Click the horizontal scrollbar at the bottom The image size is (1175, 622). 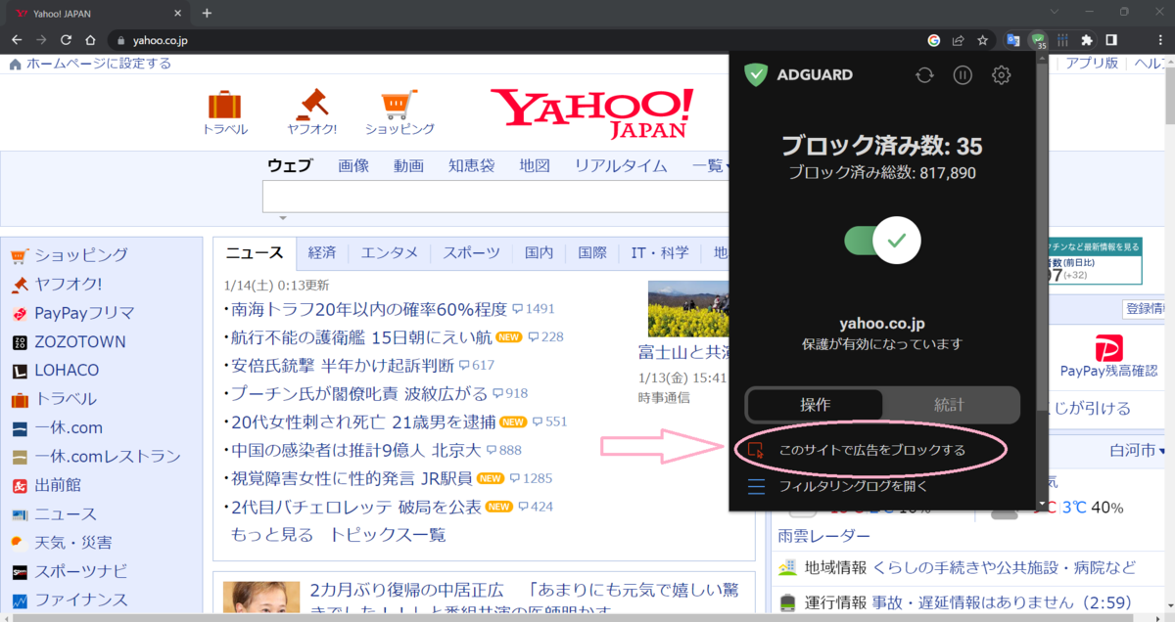(578, 617)
